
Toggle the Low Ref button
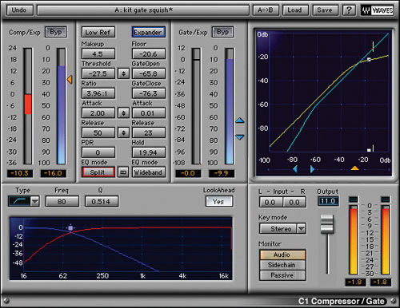coord(98,32)
